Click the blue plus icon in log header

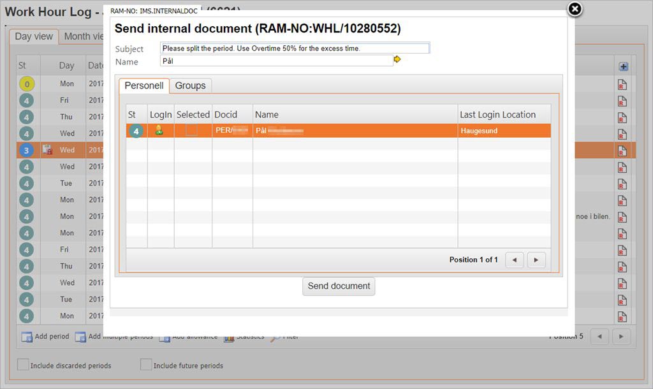tap(623, 66)
